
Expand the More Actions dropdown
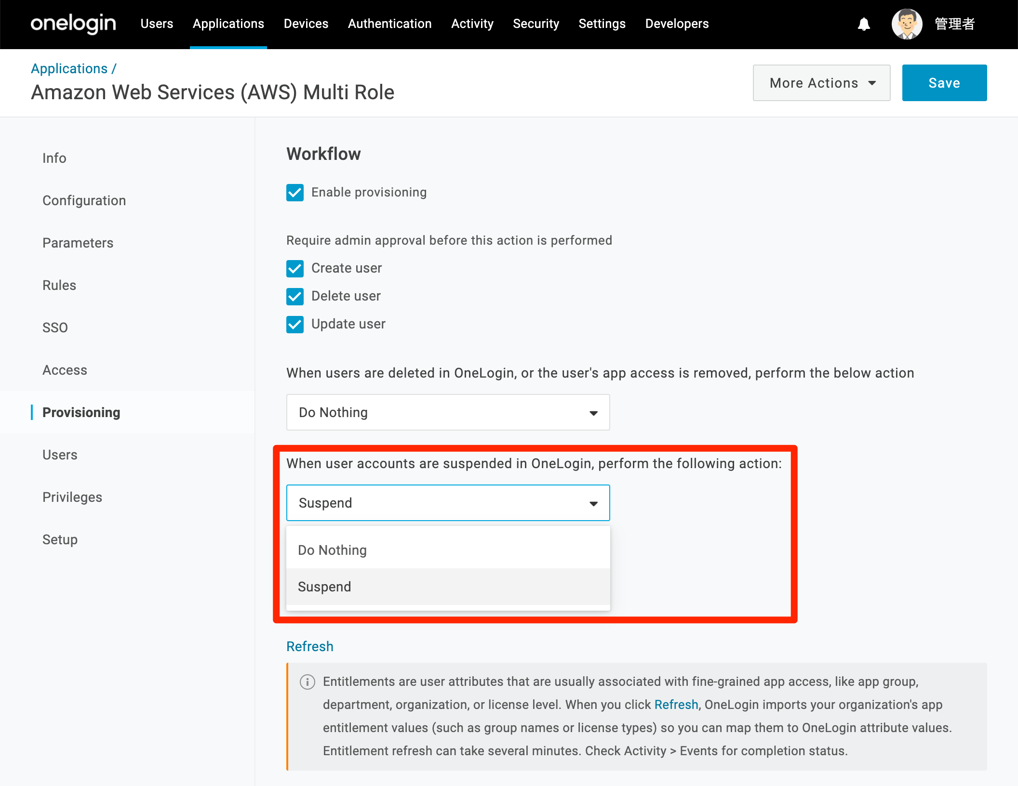coord(821,83)
